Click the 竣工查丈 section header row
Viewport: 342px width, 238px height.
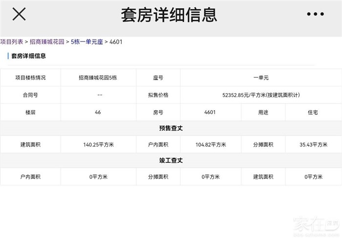pos(171,160)
